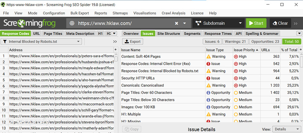Sort by Issue Type column
The height and width of the screenshot is (133, 303).
[219, 50]
